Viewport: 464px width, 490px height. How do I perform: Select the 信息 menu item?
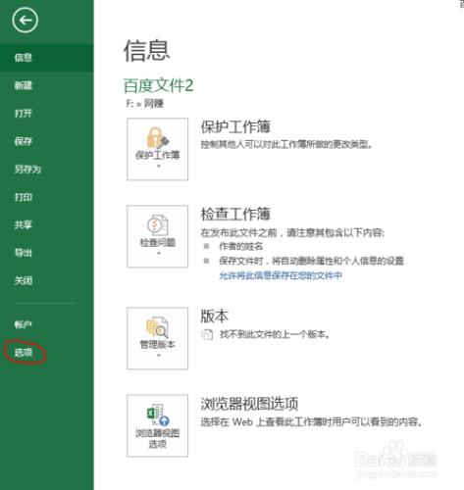[47, 58]
